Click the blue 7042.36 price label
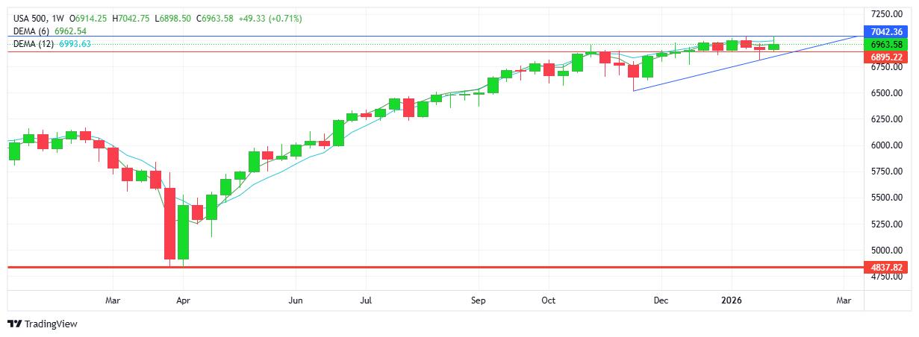Image resolution: width=919 pixels, height=337 pixels. point(886,31)
